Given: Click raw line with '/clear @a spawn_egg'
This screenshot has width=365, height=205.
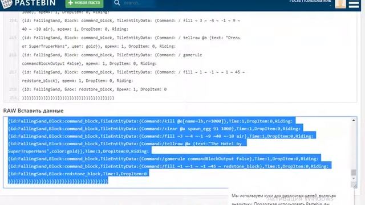Looking at the screenshot, I should pyautogui.click(x=154, y=129).
